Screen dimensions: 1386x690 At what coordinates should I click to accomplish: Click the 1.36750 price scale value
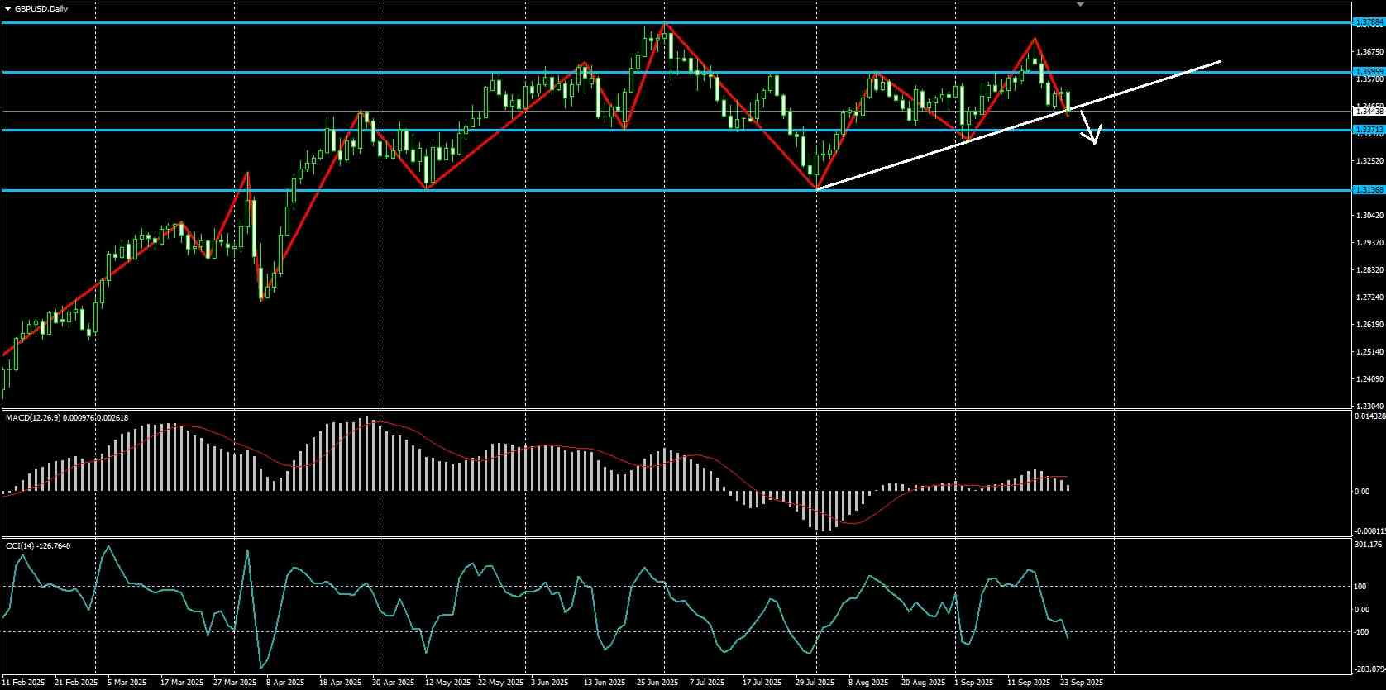tap(1370, 51)
